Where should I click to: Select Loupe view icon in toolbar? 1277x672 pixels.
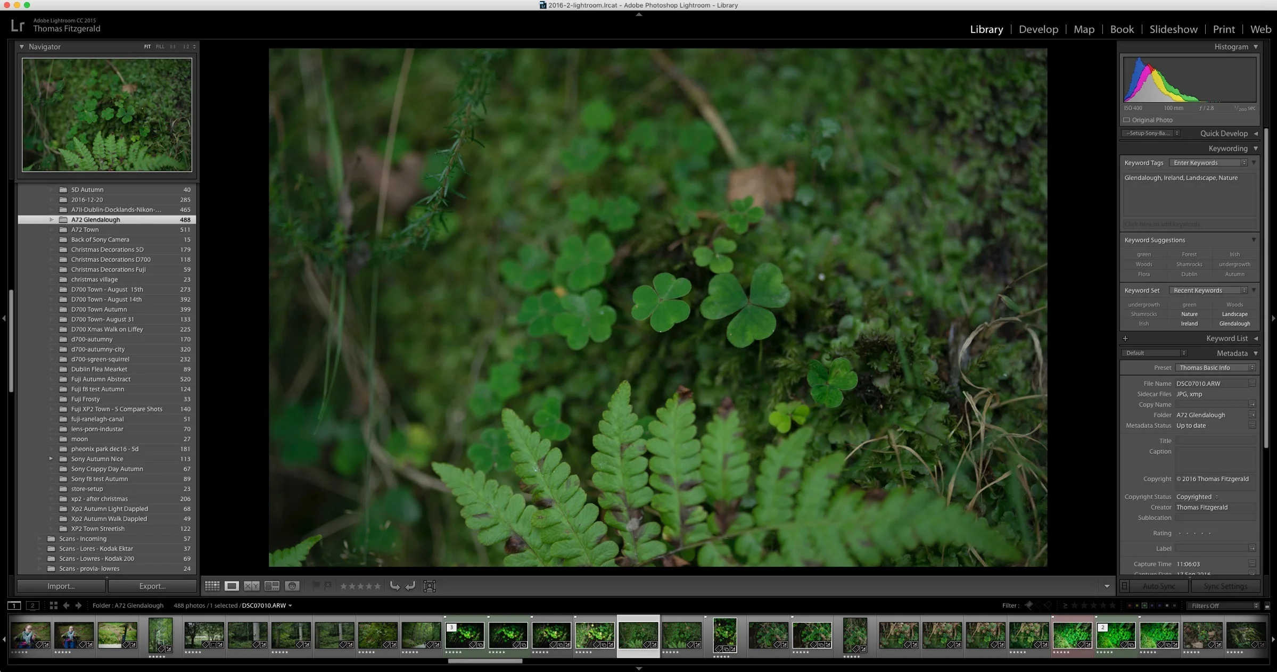(232, 586)
